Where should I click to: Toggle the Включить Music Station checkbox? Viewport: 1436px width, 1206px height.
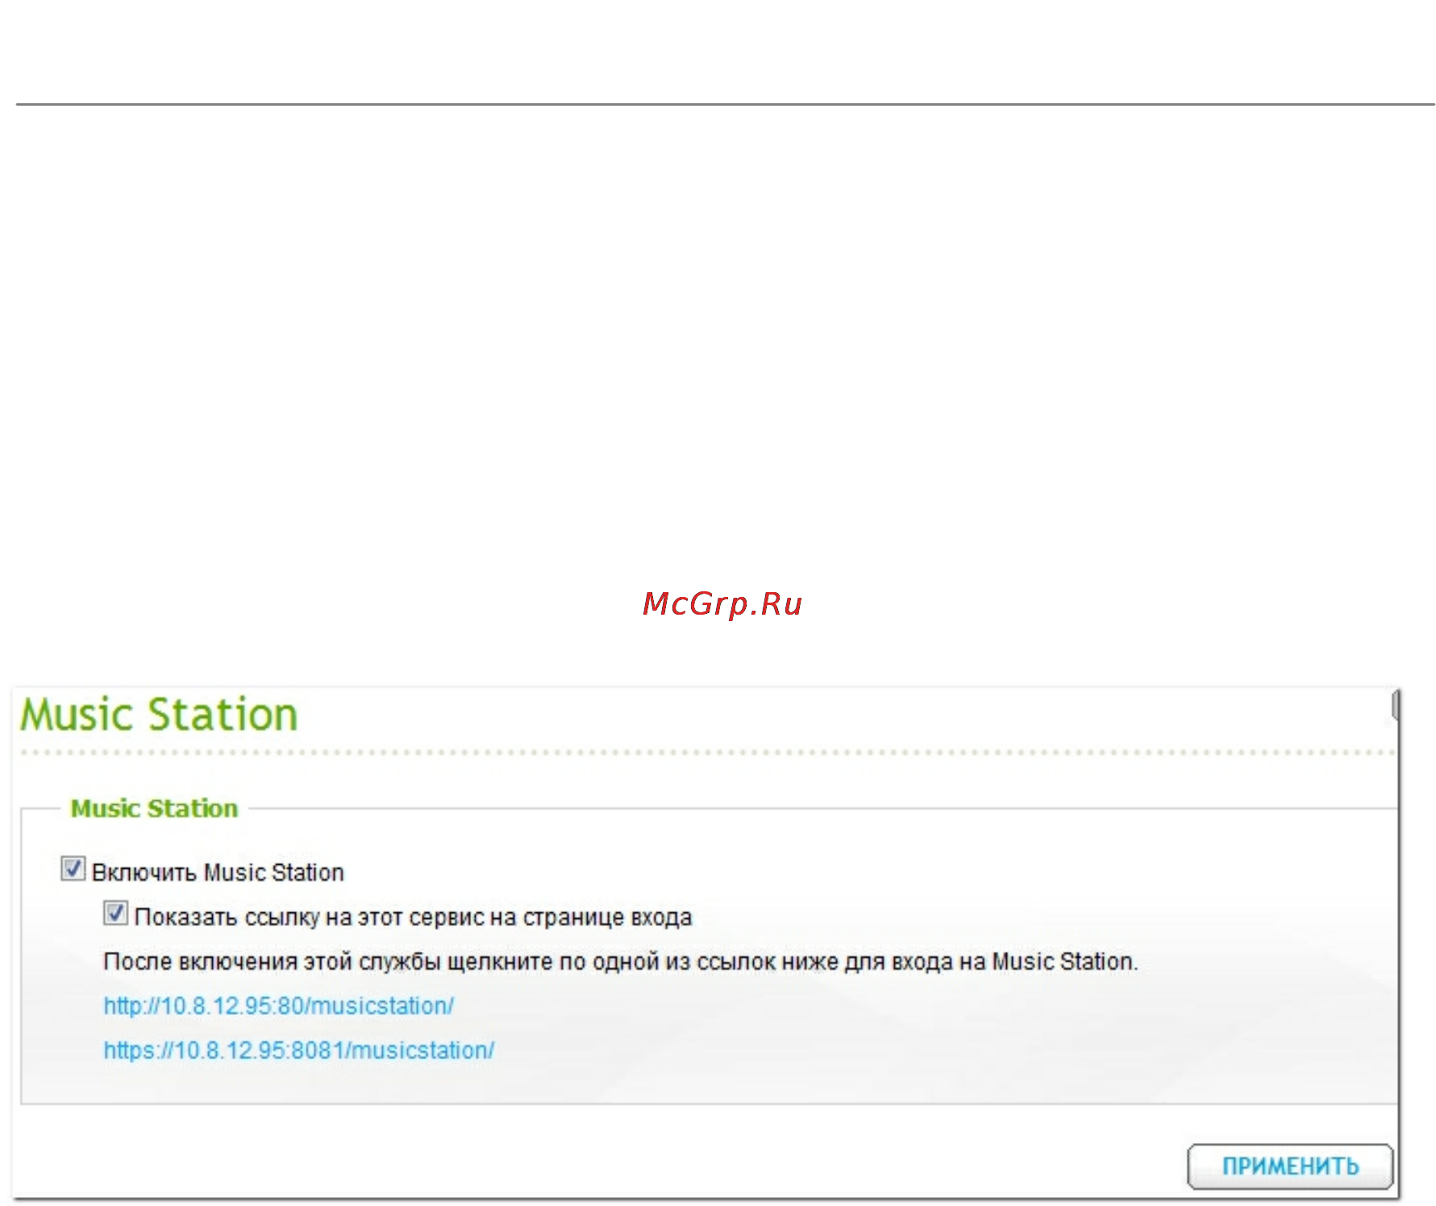73,870
